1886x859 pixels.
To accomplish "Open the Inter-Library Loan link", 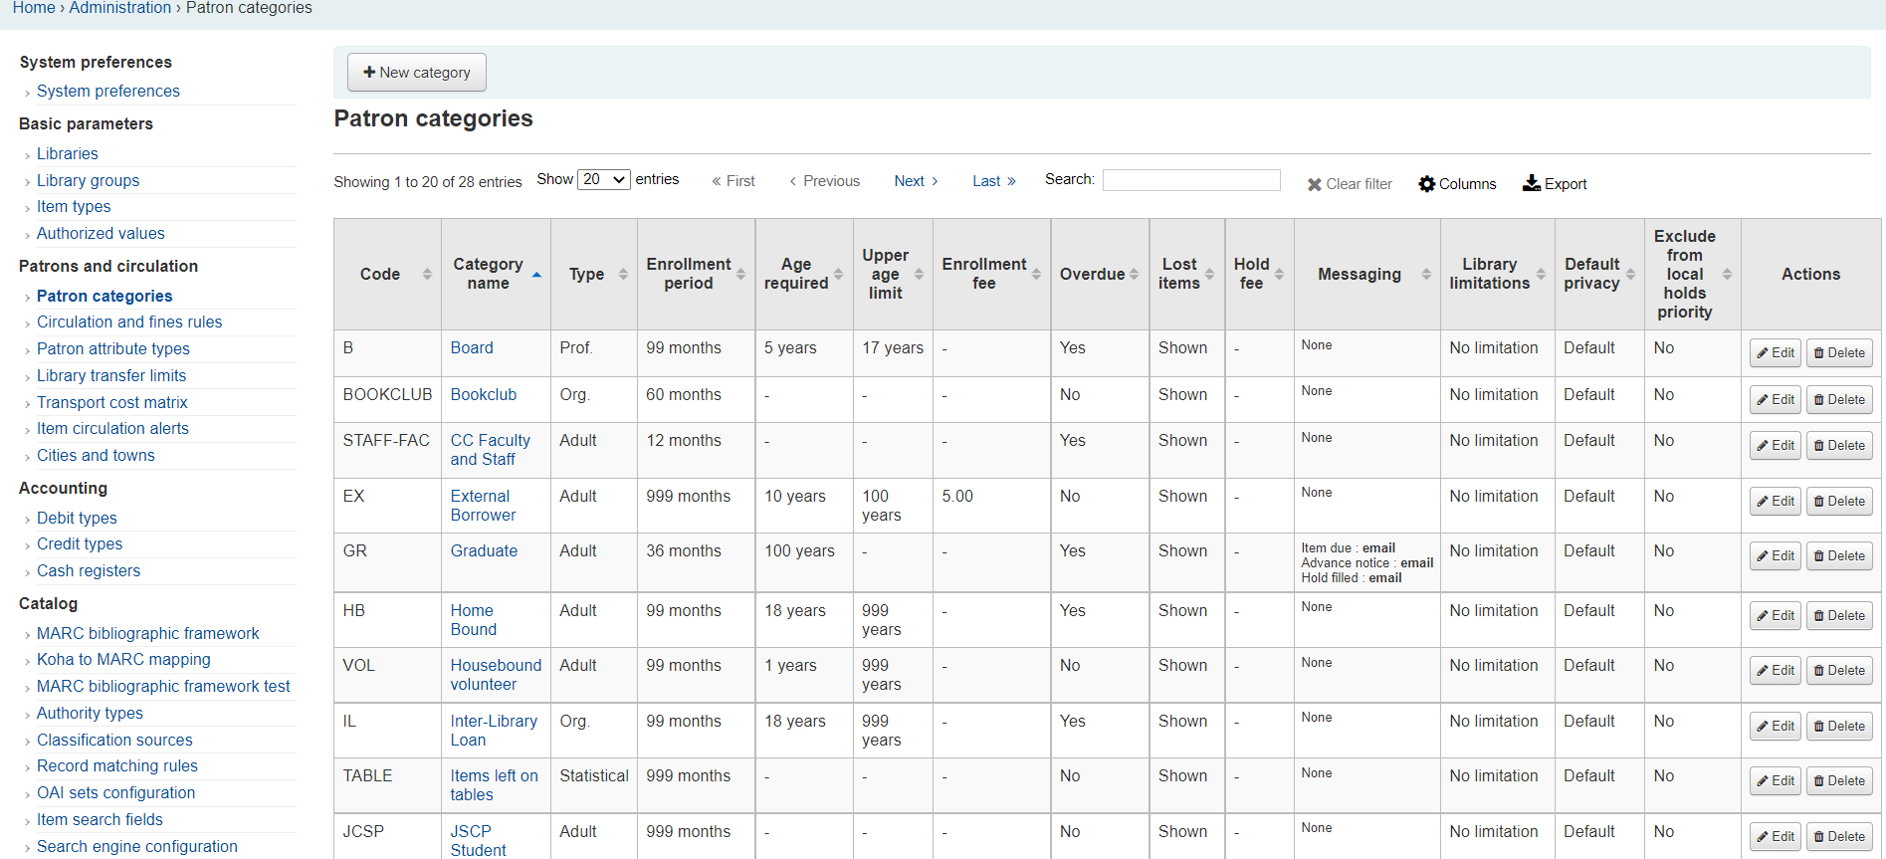I will (494, 731).
